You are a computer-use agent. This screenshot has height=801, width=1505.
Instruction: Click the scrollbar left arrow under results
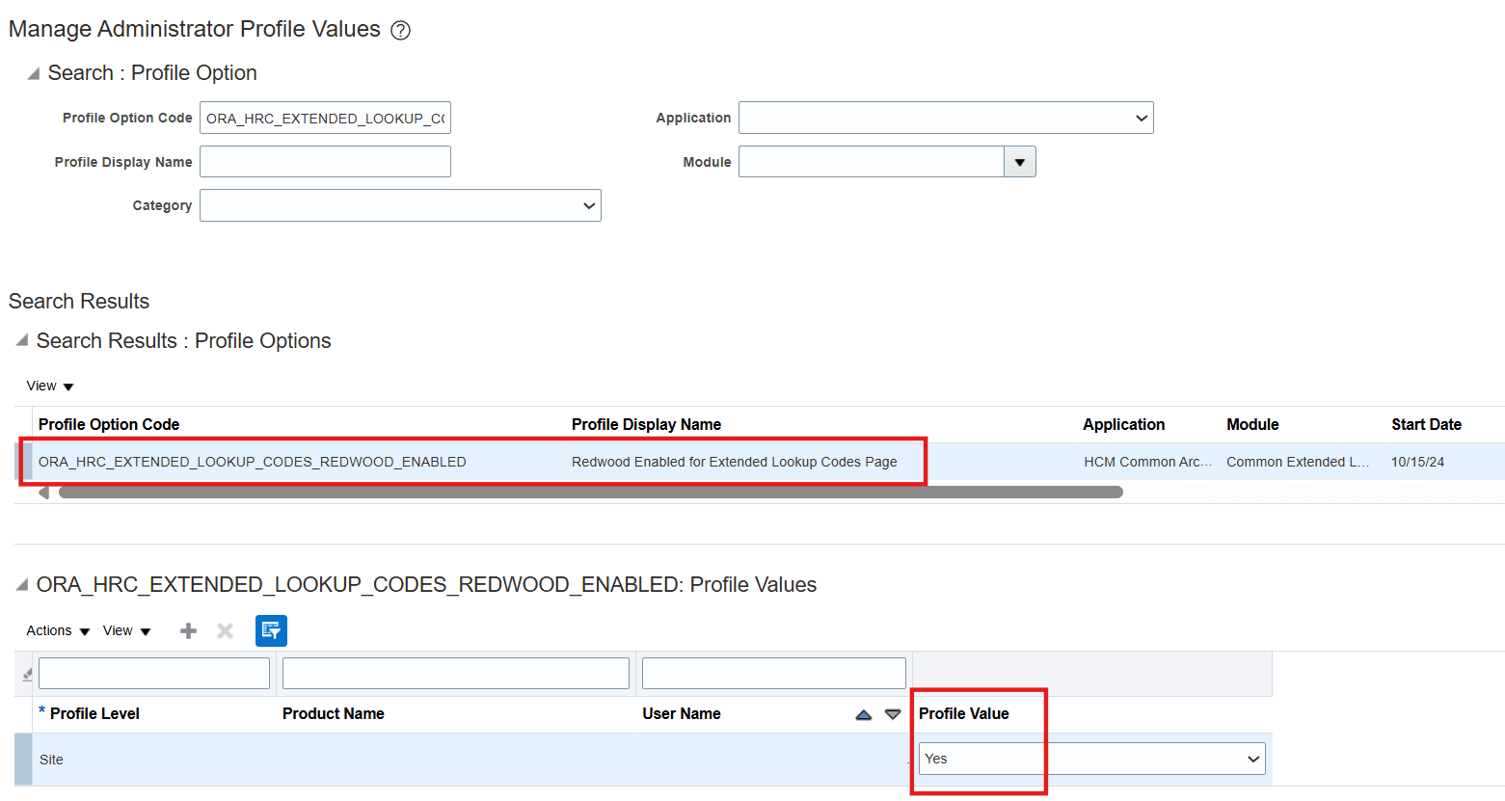pos(42,492)
